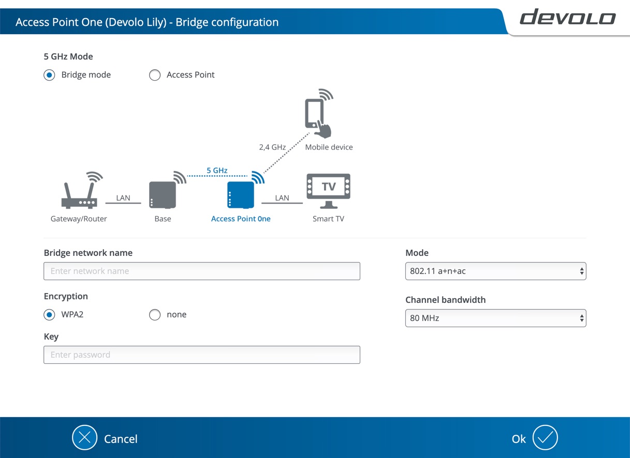Confirm with the Ok button label

point(518,439)
